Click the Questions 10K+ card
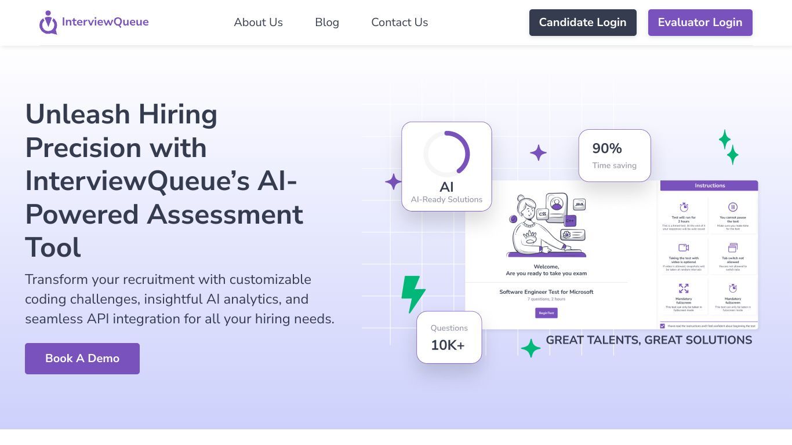The height and width of the screenshot is (445, 792). click(449, 337)
